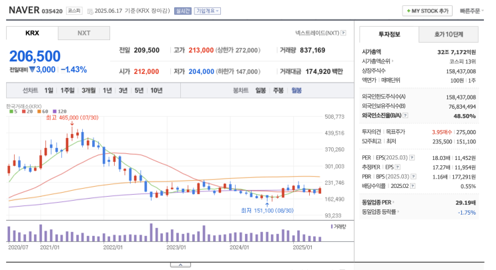Click the 고가 value 213,000
Viewport: 496px width, 270px height.
[x=201, y=50]
